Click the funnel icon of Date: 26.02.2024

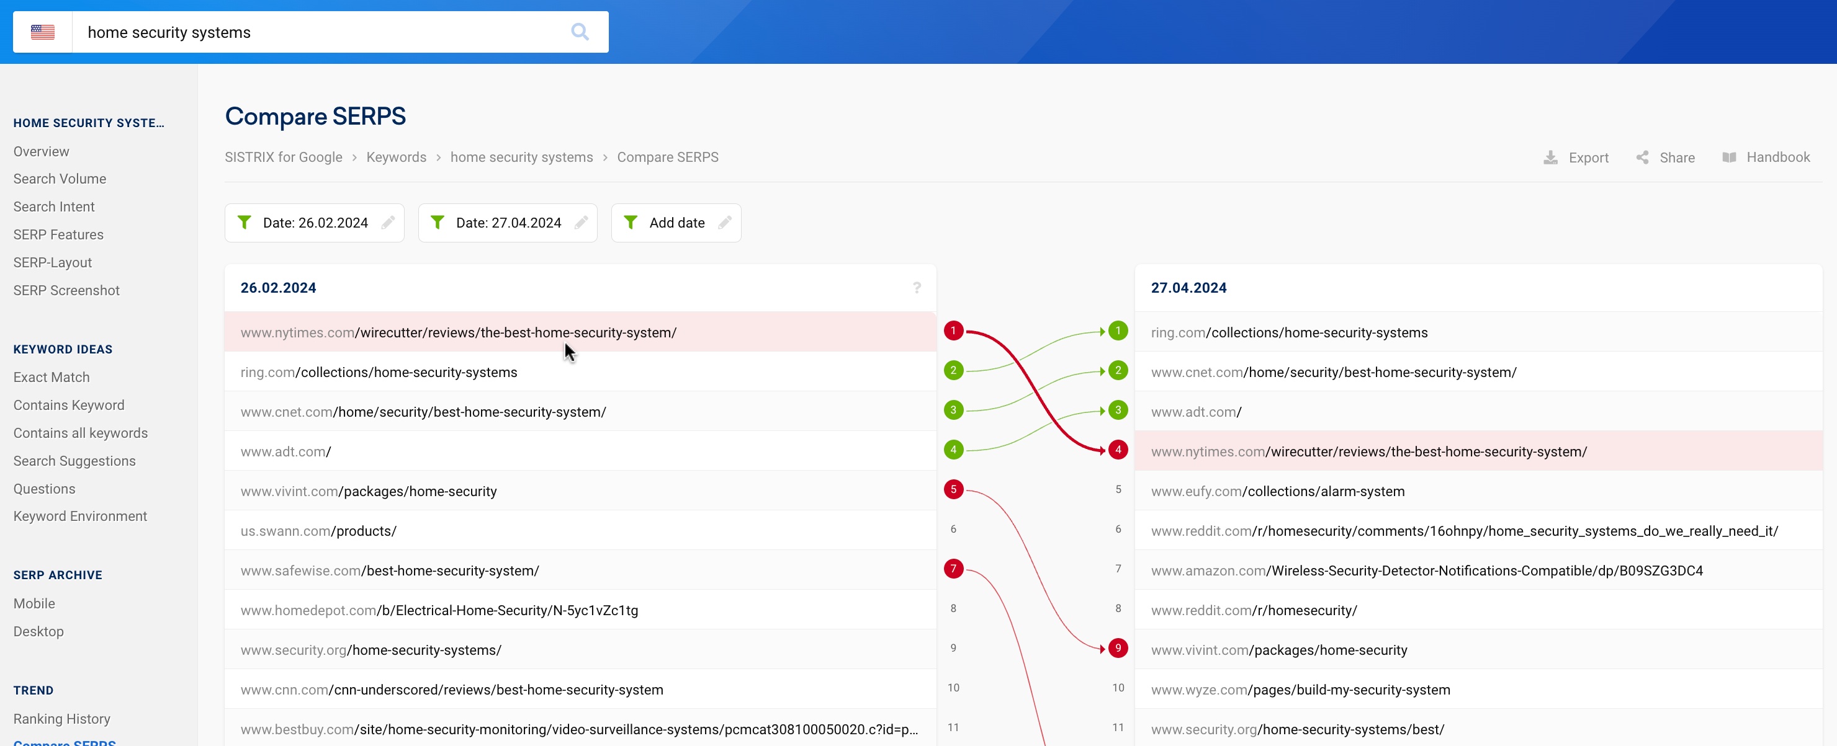[244, 222]
